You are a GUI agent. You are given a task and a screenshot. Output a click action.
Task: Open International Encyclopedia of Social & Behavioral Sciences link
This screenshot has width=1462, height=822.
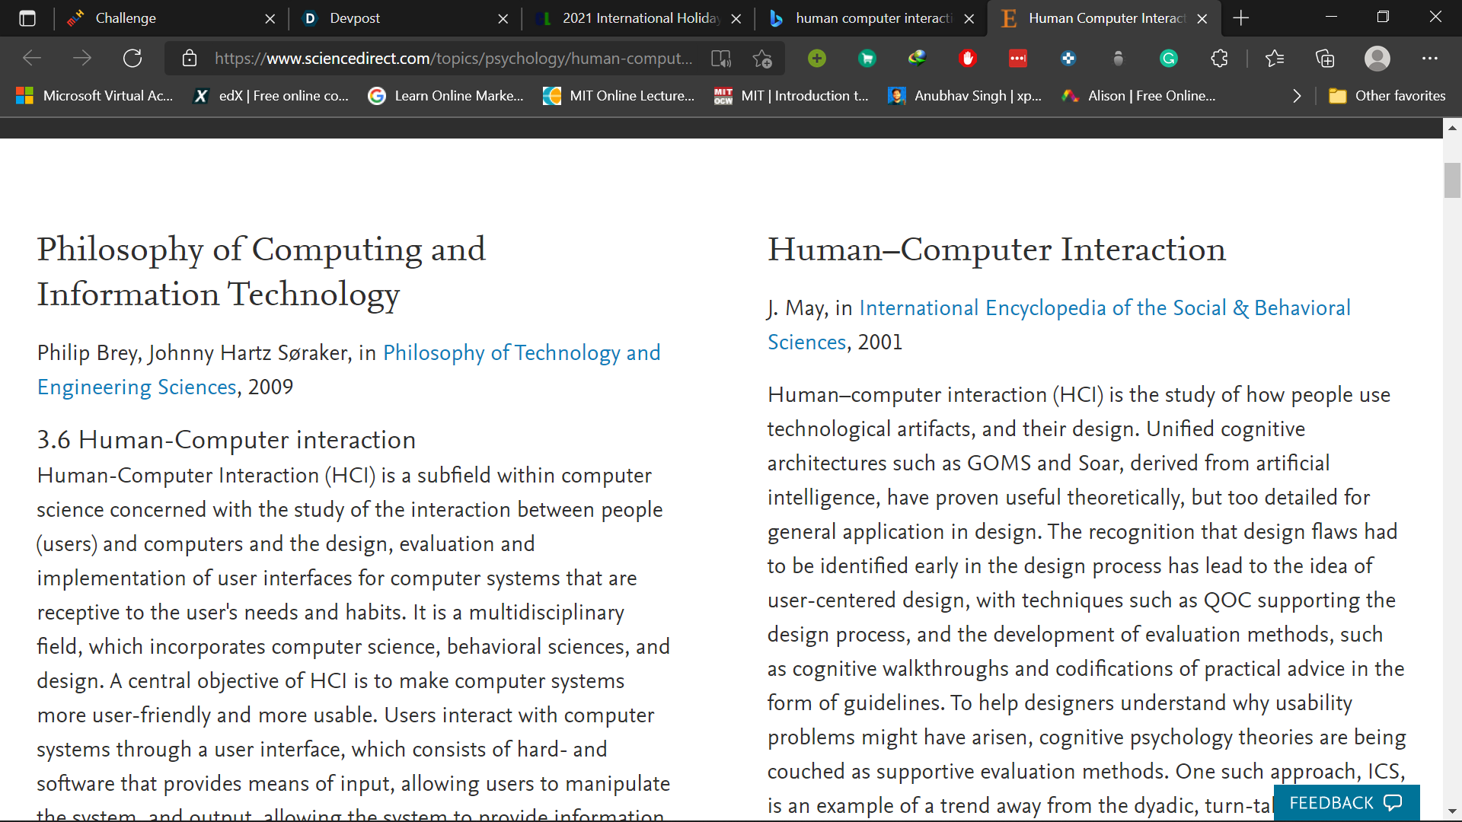point(1104,308)
